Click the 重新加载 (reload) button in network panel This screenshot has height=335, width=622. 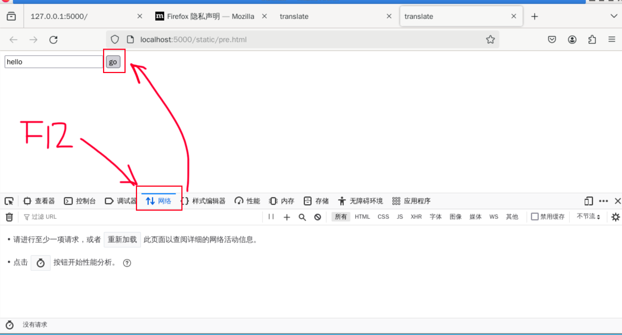[x=122, y=239]
